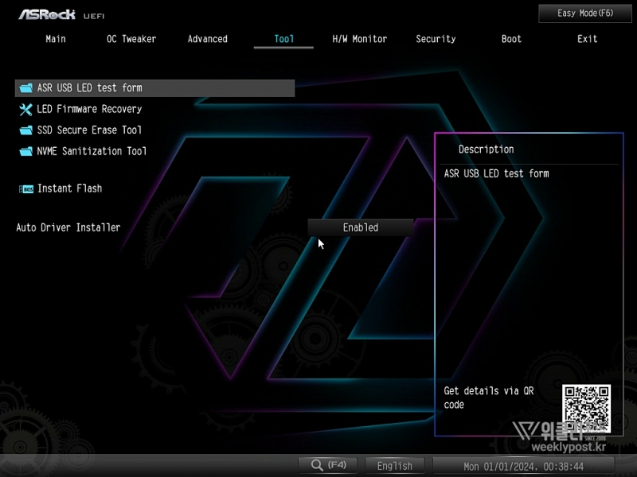Go to the Advanced tab
Image resolution: width=637 pixels, height=477 pixels.
coord(208,39)
